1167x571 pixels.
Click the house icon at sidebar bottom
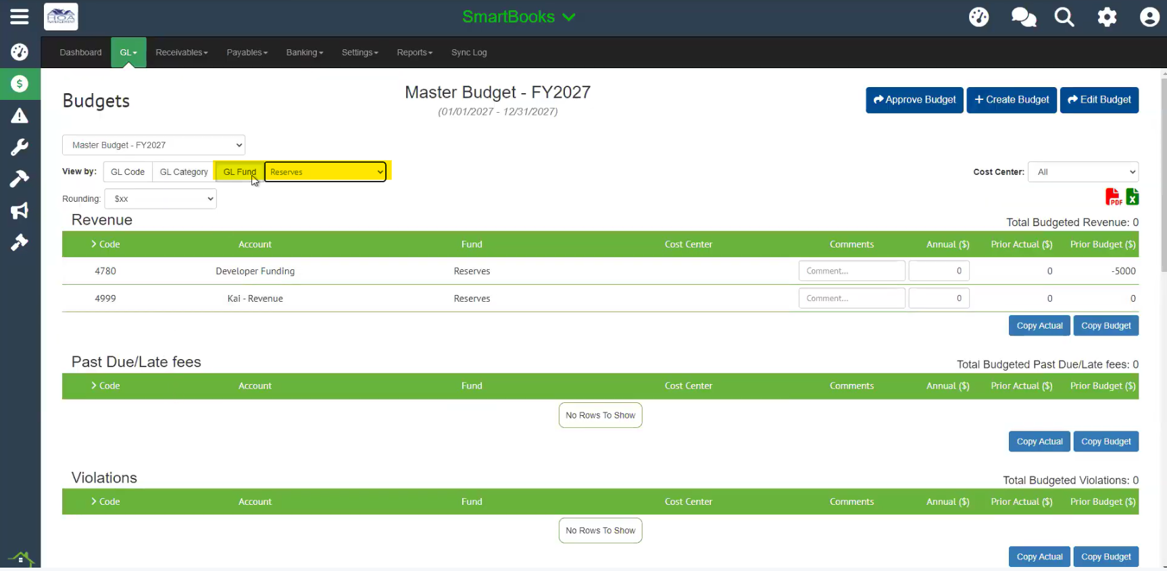(20, 558)
